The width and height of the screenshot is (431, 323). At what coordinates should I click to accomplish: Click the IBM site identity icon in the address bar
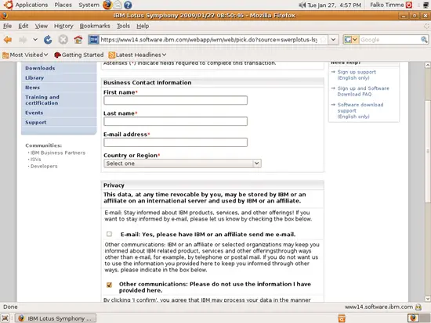(x=93, y=40)
